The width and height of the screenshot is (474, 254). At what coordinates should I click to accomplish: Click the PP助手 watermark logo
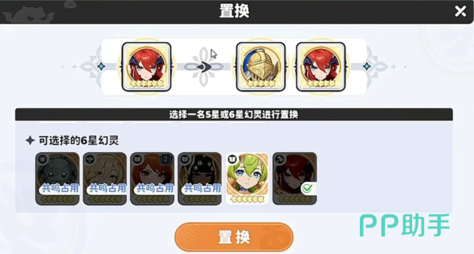405,226
